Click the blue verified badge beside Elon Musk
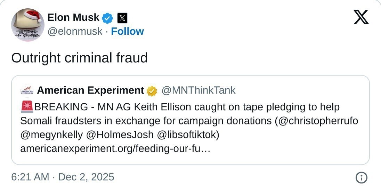 pyautogui.click(x=108, y=17)
